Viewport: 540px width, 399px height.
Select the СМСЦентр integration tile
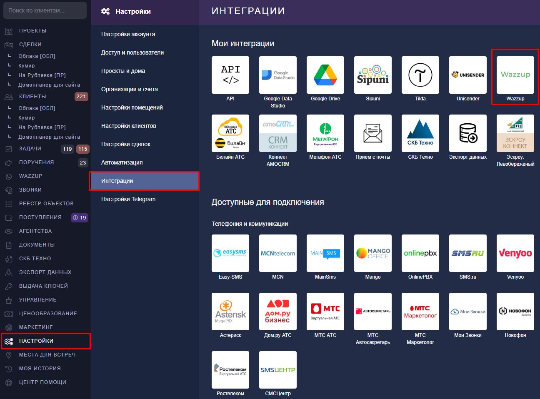click(278, 370)
